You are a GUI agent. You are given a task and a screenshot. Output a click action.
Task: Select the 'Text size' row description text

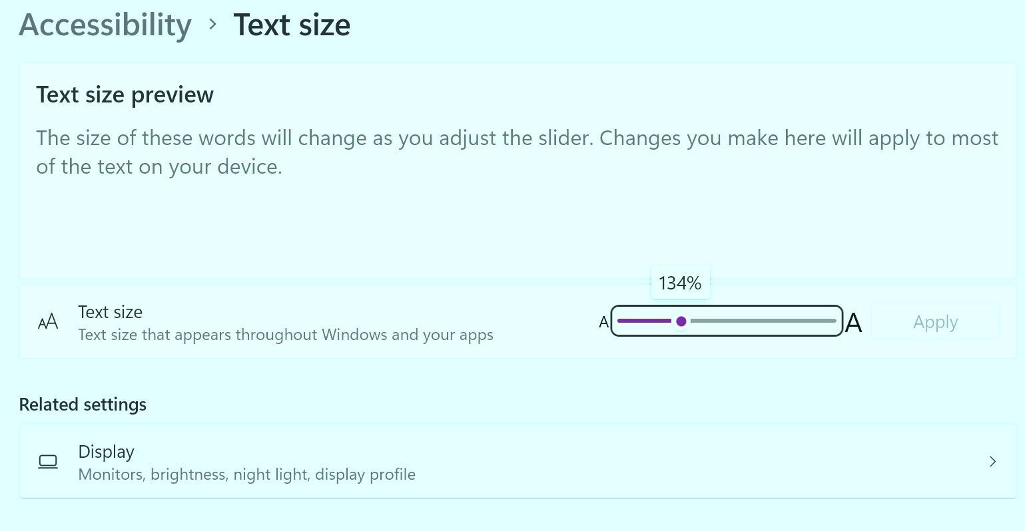[x=286, y=335]
